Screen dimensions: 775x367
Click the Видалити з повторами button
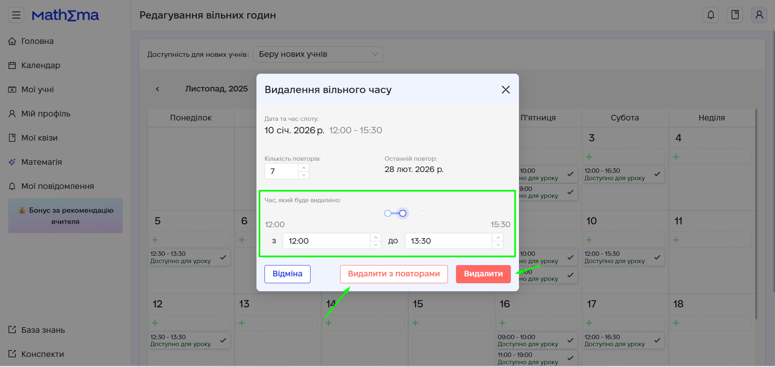pos(394,274)
